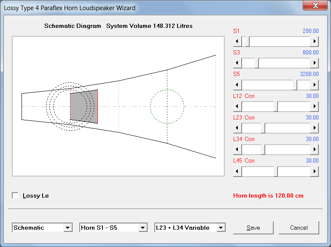Click the L23 Con label

[244, 117]
